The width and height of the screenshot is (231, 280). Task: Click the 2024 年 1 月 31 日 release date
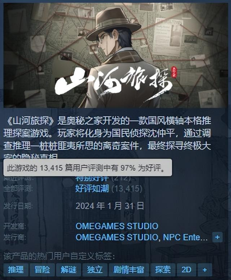(110, 206)
